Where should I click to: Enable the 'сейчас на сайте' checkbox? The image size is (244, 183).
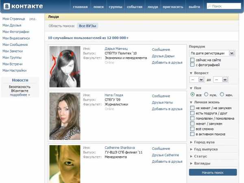[192, 60]
